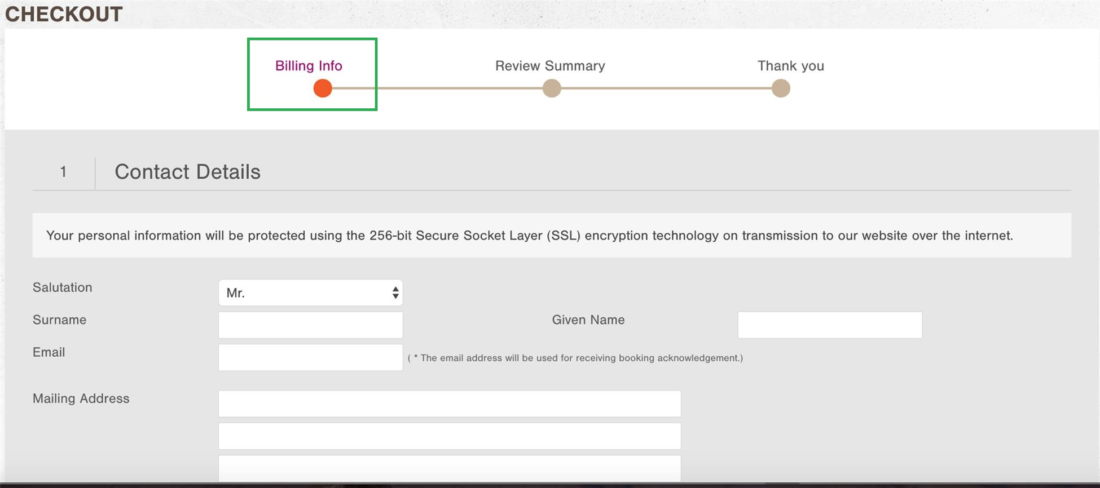Focus the Surname text field
Screen dimensions: 1100x488
[310, 325]
